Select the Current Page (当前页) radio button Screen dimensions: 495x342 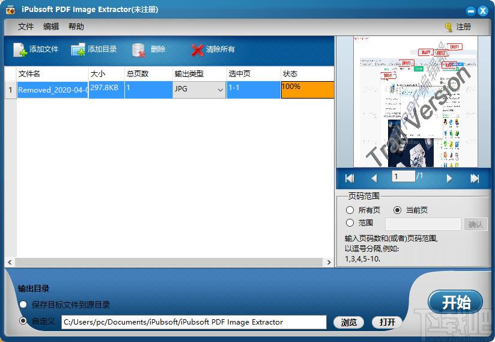pos(398,210)
